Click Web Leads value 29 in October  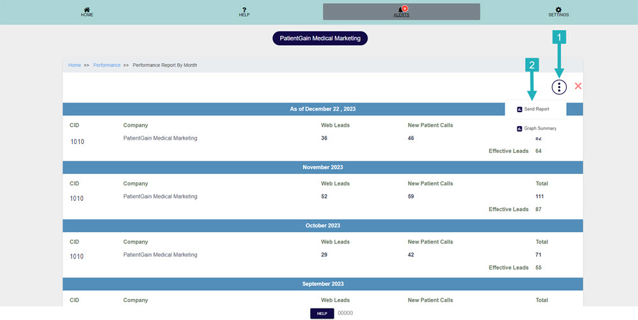(324, 255)
